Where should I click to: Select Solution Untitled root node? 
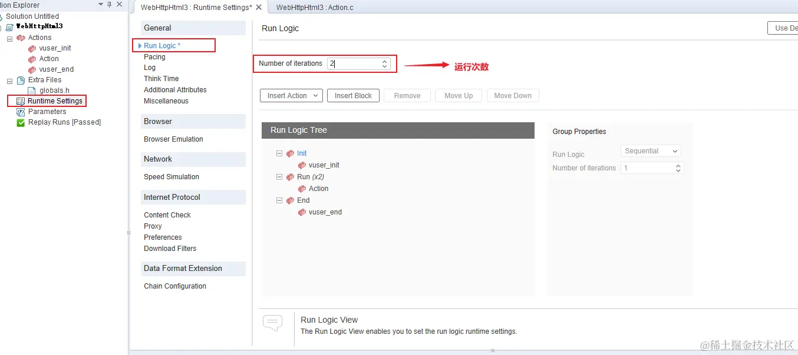coord(32,16)
